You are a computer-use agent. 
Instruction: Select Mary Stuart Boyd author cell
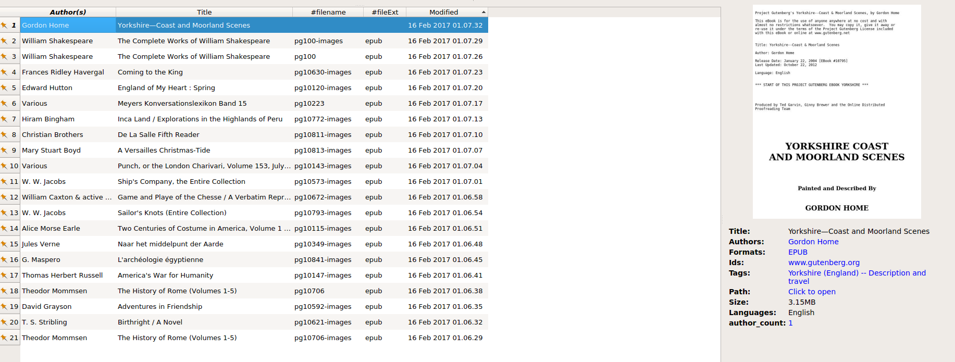click(68, 150)
